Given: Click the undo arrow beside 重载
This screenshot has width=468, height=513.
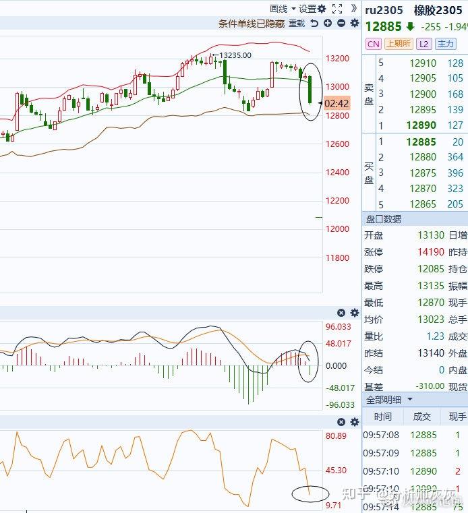Looking at the screenshot, I should (x=314, y=23).
